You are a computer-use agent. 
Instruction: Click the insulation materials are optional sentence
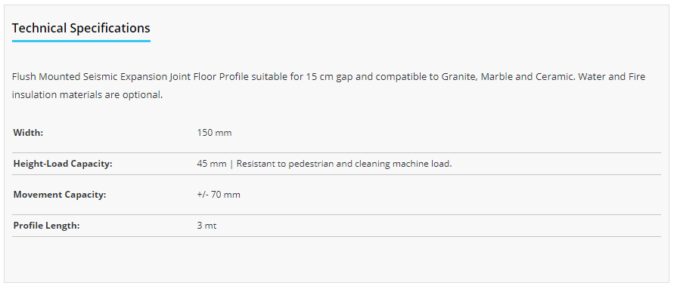point(87,95)
